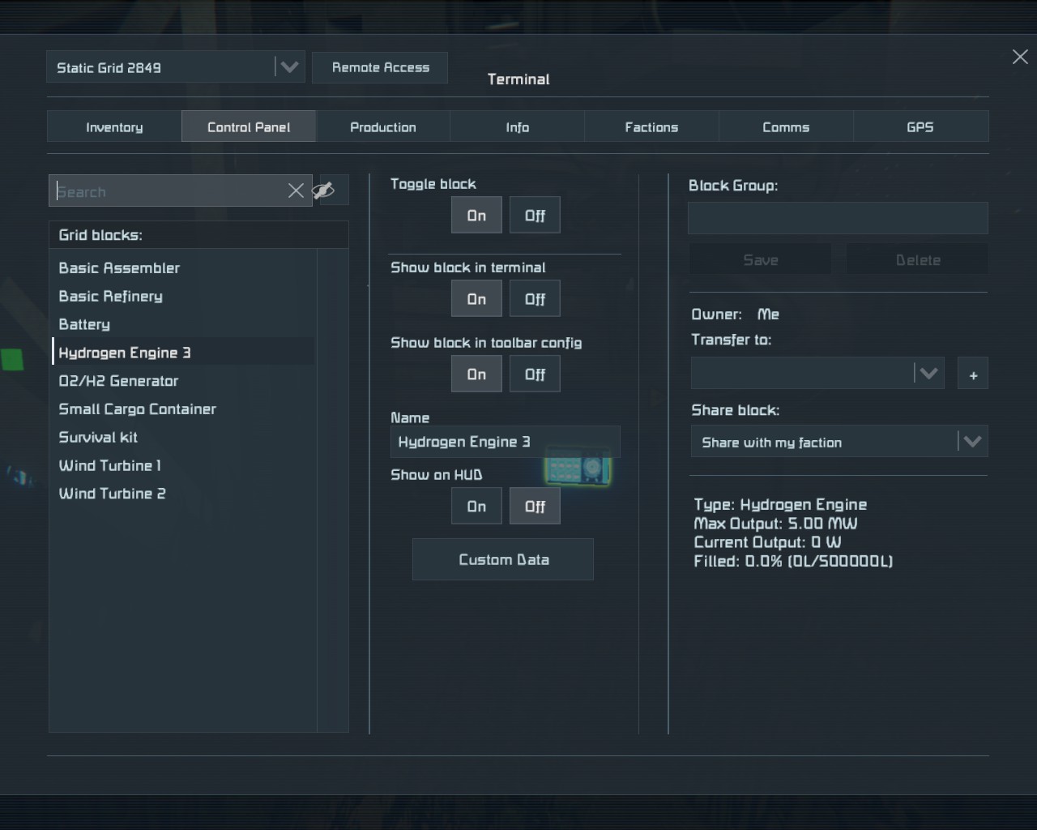Click the grid blocks list scrollbar
1037x830 pixels.
click(x=332, y=486)
